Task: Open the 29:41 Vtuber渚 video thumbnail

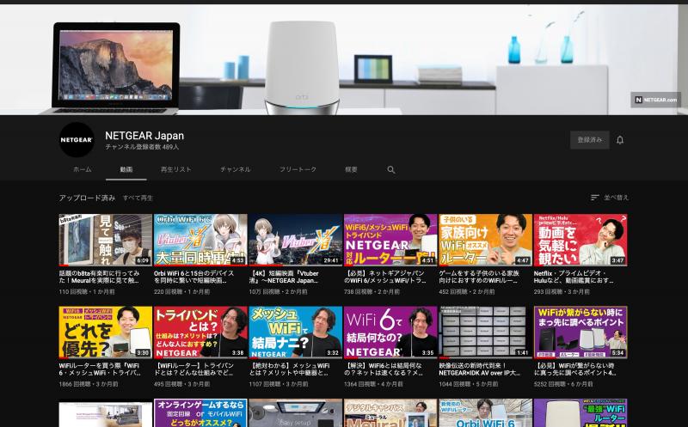Action: (295, 240)
